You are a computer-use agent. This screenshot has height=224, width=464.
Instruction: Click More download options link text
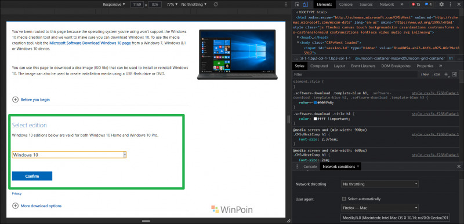pyautogui.click(x=41, y=206)
